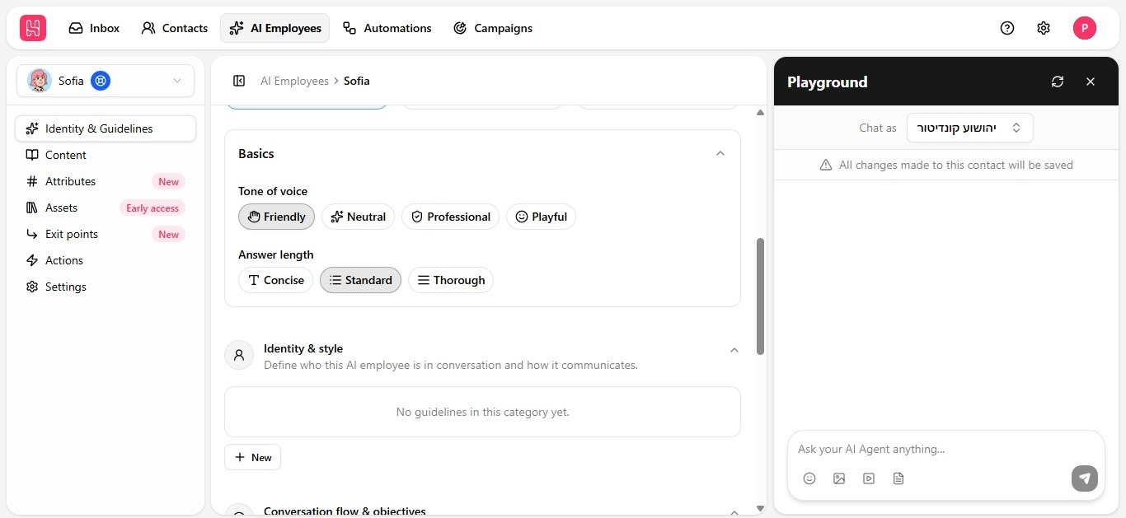Click the pink app logo icon
The height and width of the screenshot is (518, 1126).
pyautogui.click(x=33, y=28)
